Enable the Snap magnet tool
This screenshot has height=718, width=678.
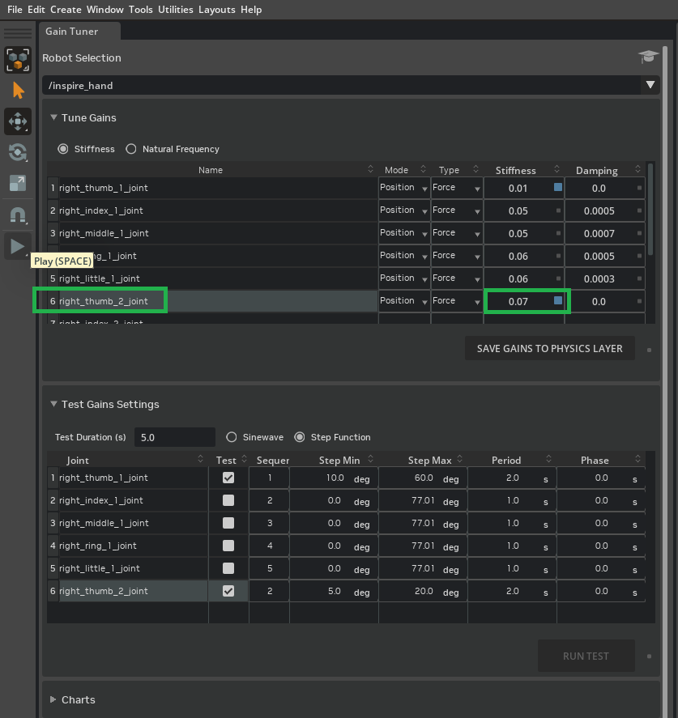coord(18,215)
